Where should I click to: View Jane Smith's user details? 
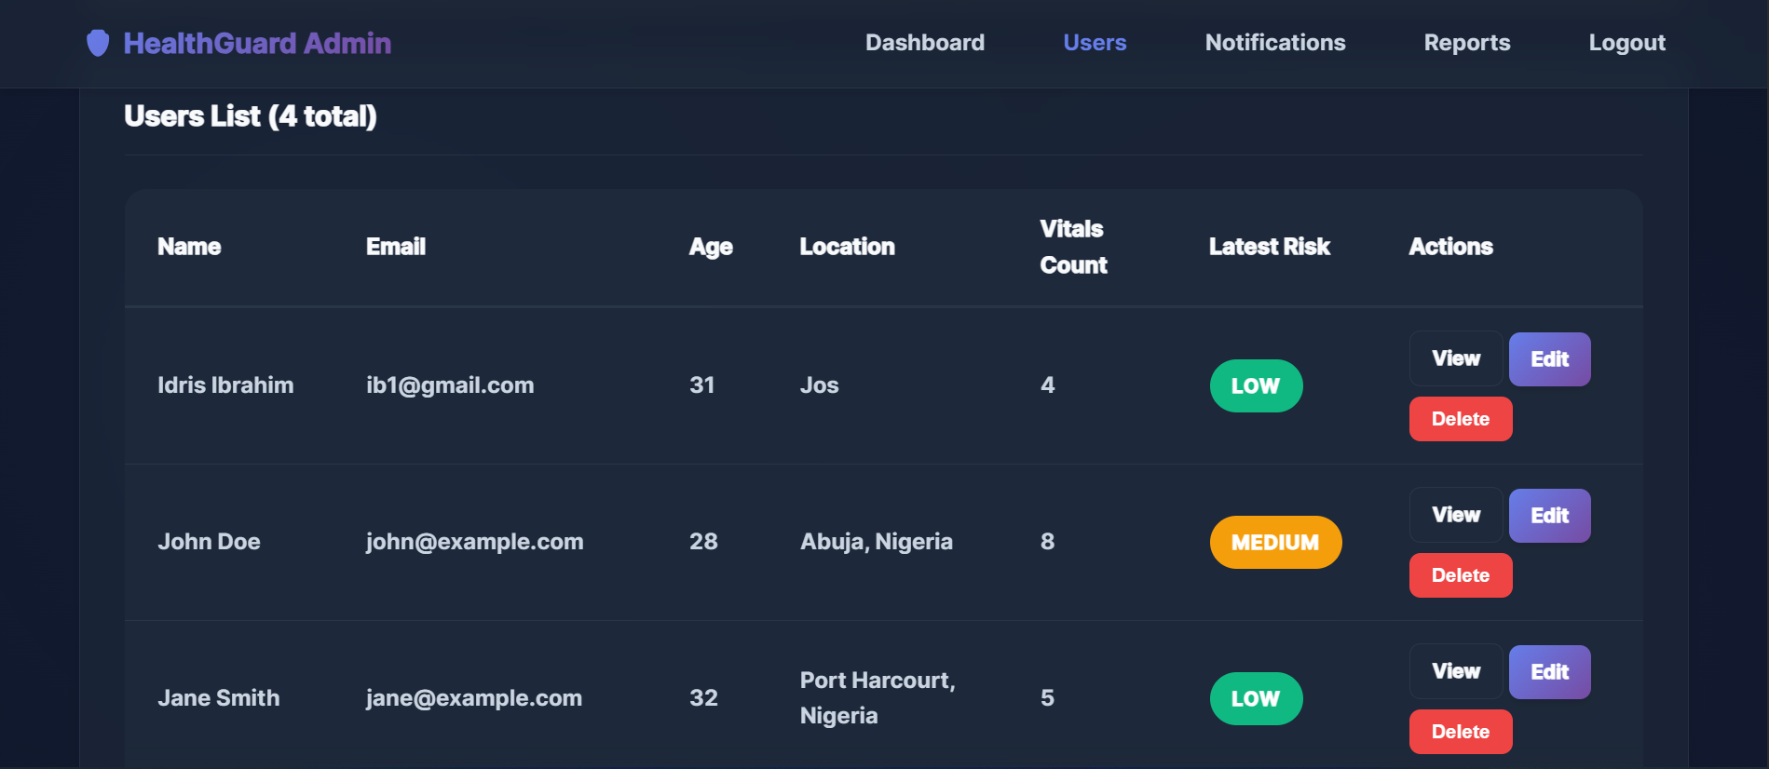pos(1456,671)
